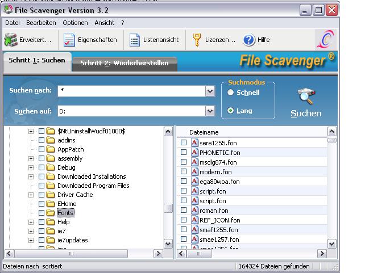Click the AppPatch folder icon
Image resolution: width=365 pixels, height=273 pixels.
click(51, 149)
